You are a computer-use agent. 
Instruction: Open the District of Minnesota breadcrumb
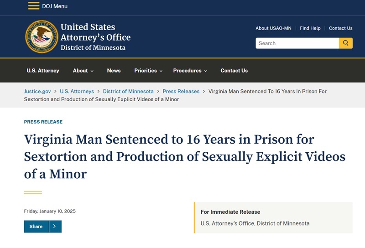(128, 91)
